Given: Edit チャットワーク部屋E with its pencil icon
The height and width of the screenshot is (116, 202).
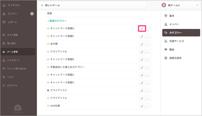Looking at the screenshot, I should click(x=142, y=36).
